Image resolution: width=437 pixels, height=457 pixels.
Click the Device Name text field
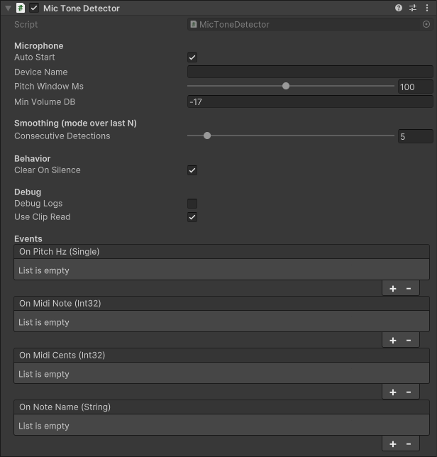point(310,72)
